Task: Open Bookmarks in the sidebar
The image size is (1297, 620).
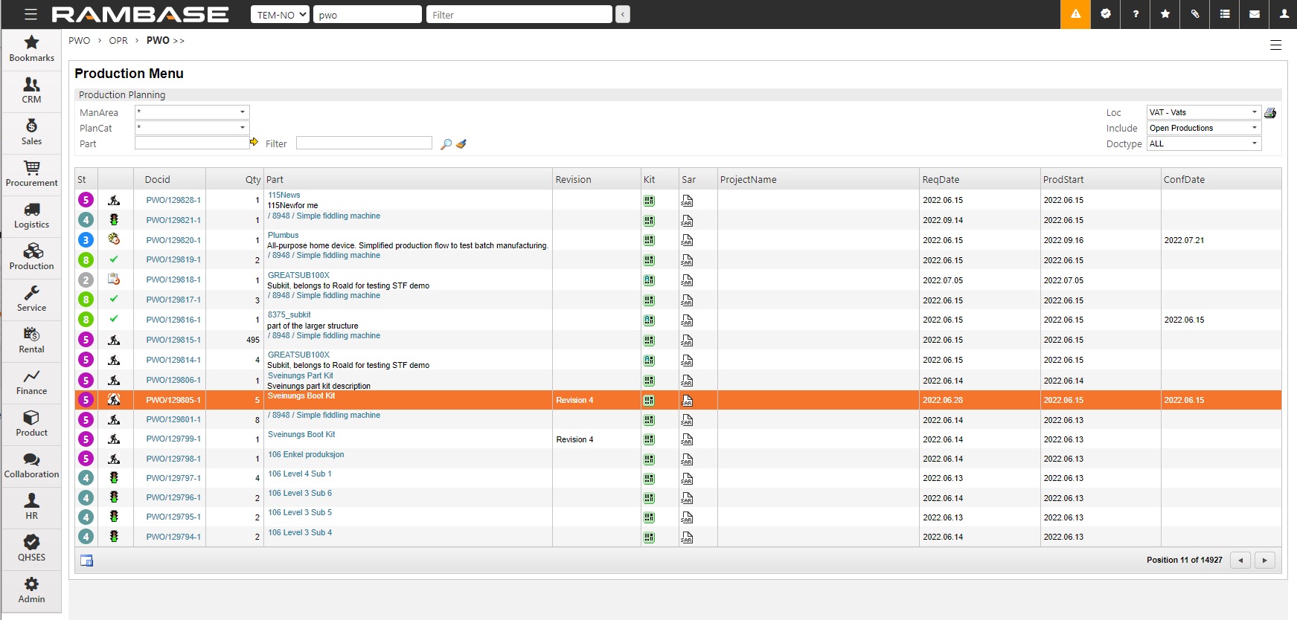Action: pyautogui.click(x=31, y=50)
